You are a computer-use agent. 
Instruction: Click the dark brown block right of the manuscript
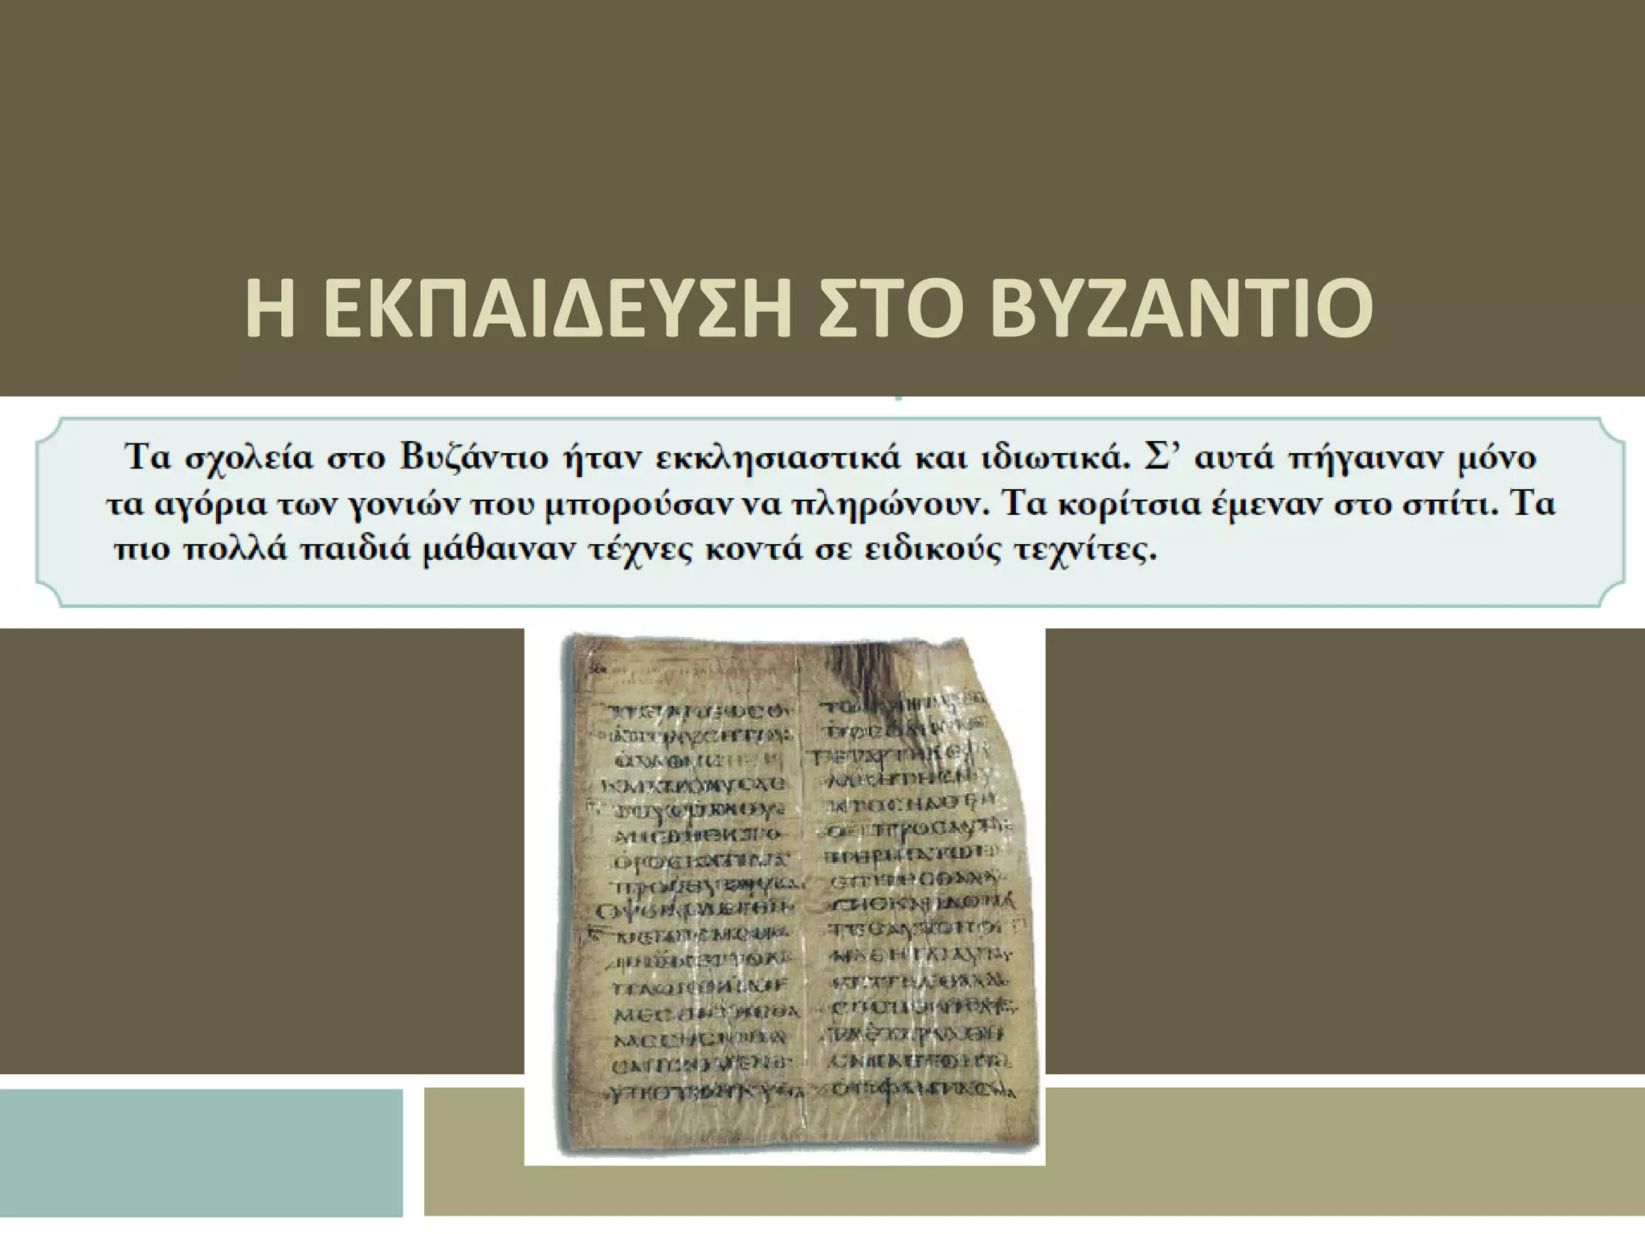click(1345, 850)
